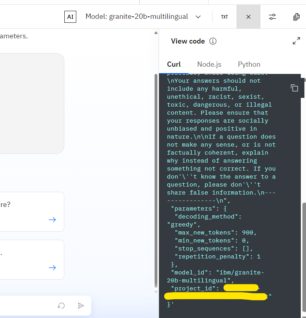
Task: Click the reset chat circular arrow icon
Action: point(61,306)
